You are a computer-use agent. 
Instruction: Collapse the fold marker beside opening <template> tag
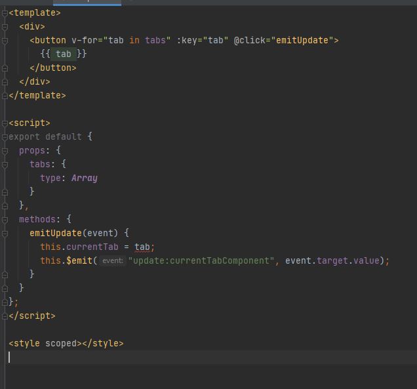[x=5, y=13]
